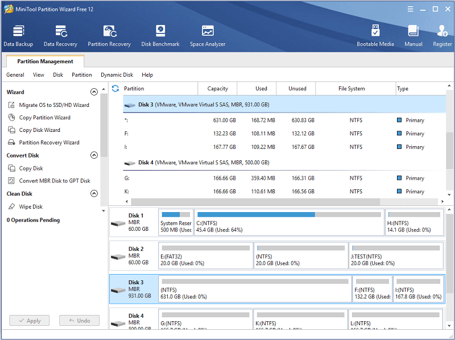This screenshot has width=455, height=340.
Task: Click the Partition Recovery Wizard icon
Action: [11, 143]
